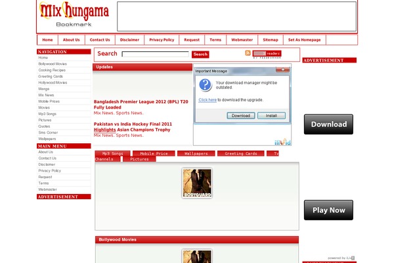Open Disclaimer in Main Menu sidebar

point(47,164)
